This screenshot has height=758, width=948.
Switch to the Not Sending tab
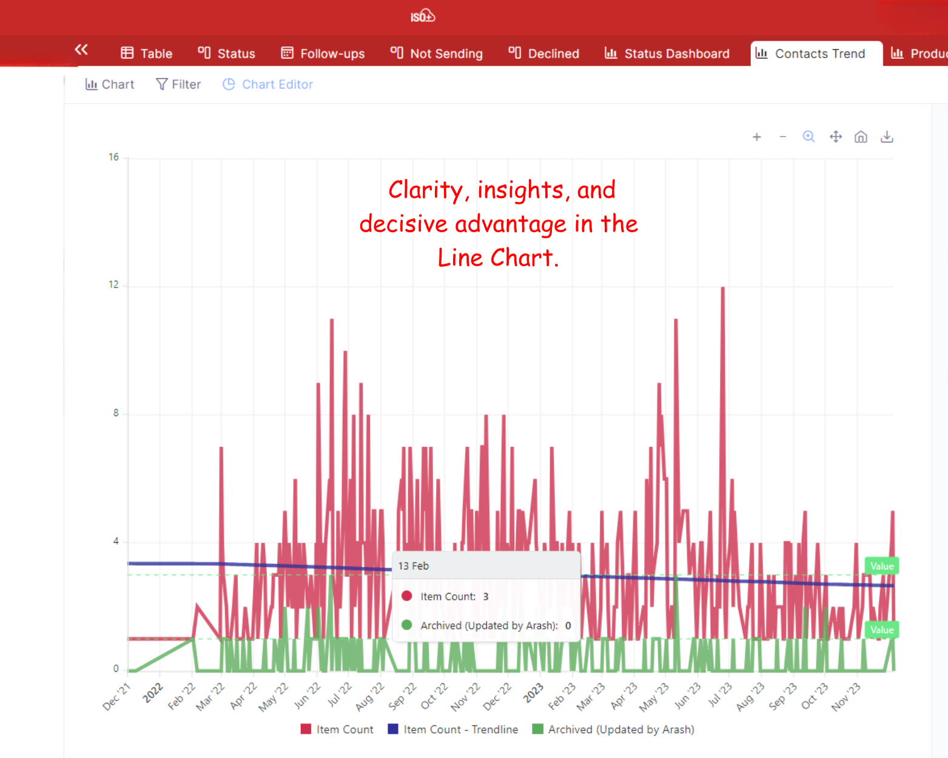(437, 53)
